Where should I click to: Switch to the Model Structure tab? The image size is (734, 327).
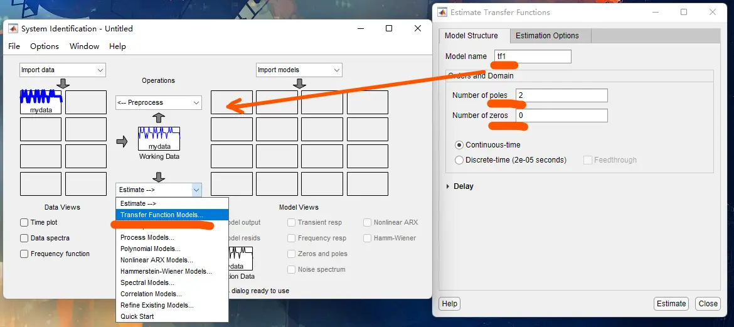471,36
